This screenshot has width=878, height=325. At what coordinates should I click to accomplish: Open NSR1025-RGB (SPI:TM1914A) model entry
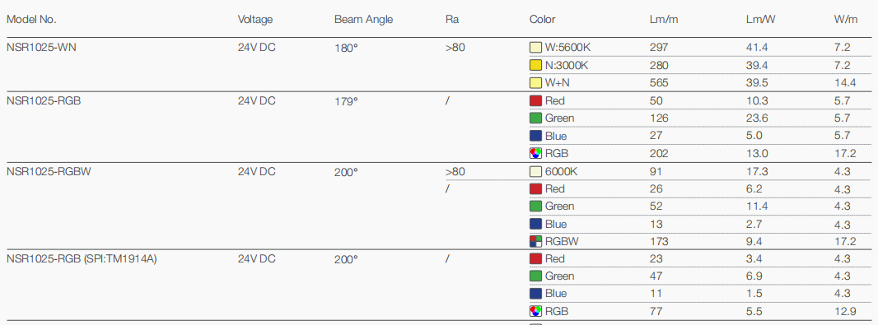[82, 259]
